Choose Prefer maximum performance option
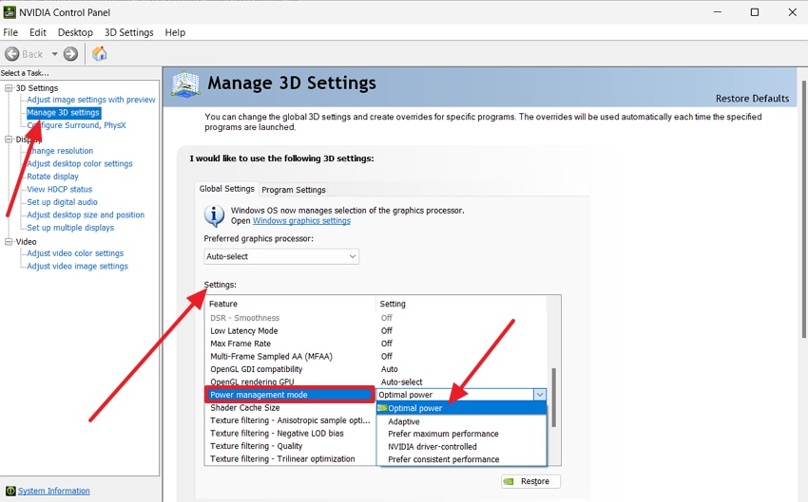 tap(461, 434)
